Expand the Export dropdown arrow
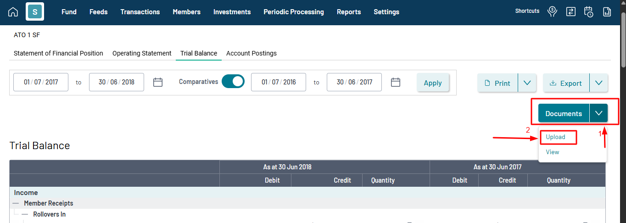Screen dimensions: 626x223 click(598, 83)
